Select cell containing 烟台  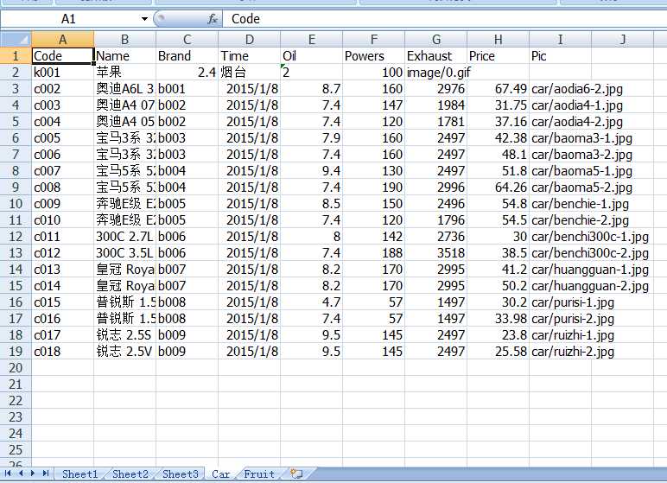point(250,73)
